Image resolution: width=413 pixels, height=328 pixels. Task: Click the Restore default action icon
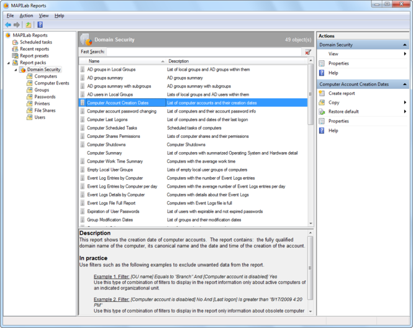coord(322,112)
